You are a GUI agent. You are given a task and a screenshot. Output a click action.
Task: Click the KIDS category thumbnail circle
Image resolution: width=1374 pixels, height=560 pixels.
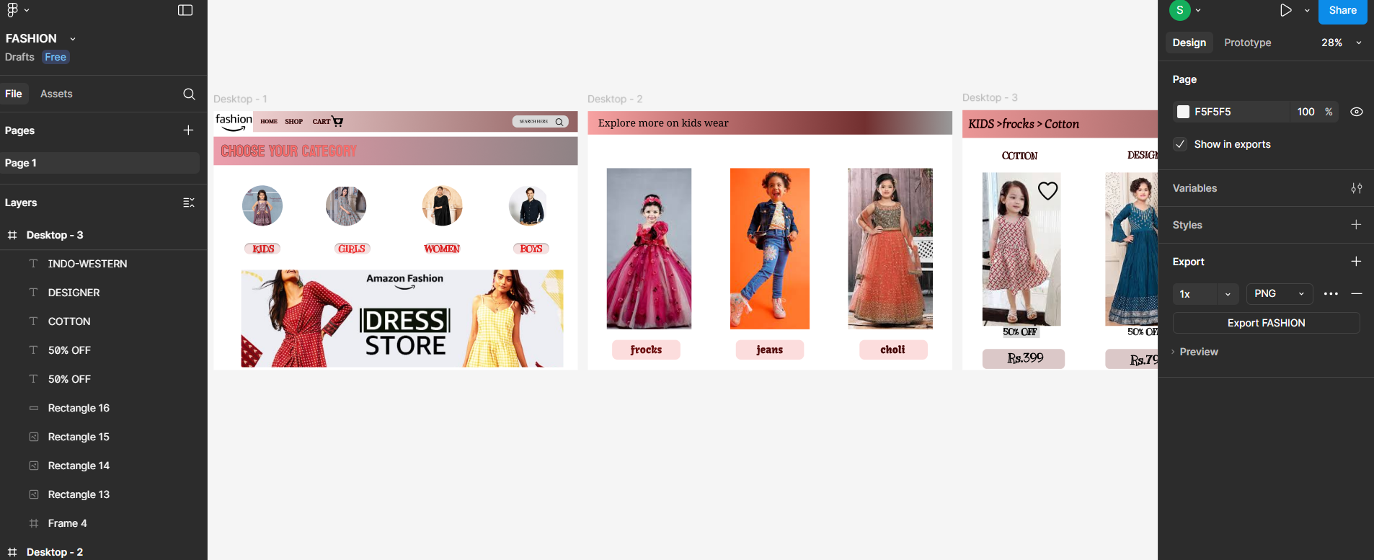(x=262, y=205)
